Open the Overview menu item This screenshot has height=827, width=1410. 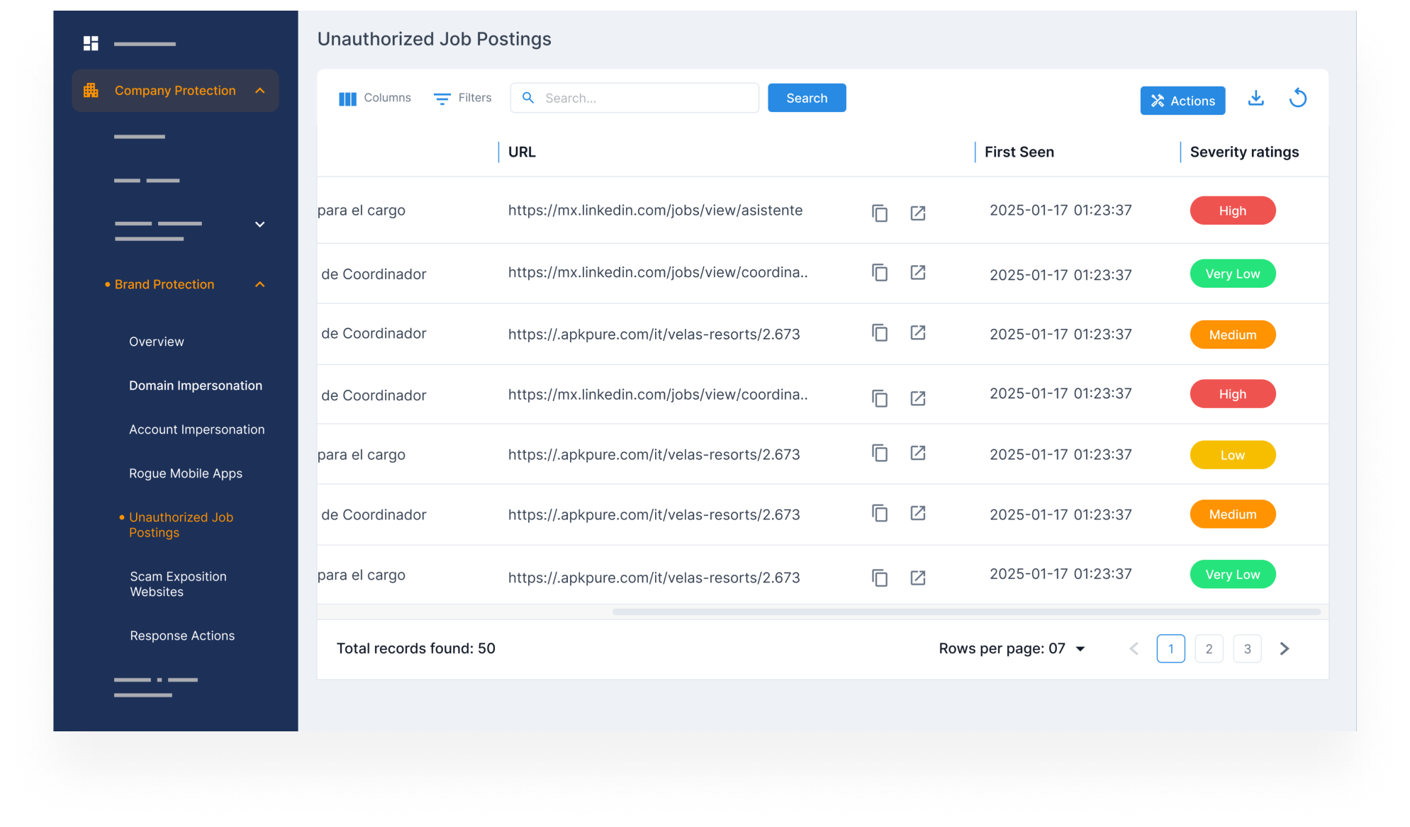coord(157,342)
